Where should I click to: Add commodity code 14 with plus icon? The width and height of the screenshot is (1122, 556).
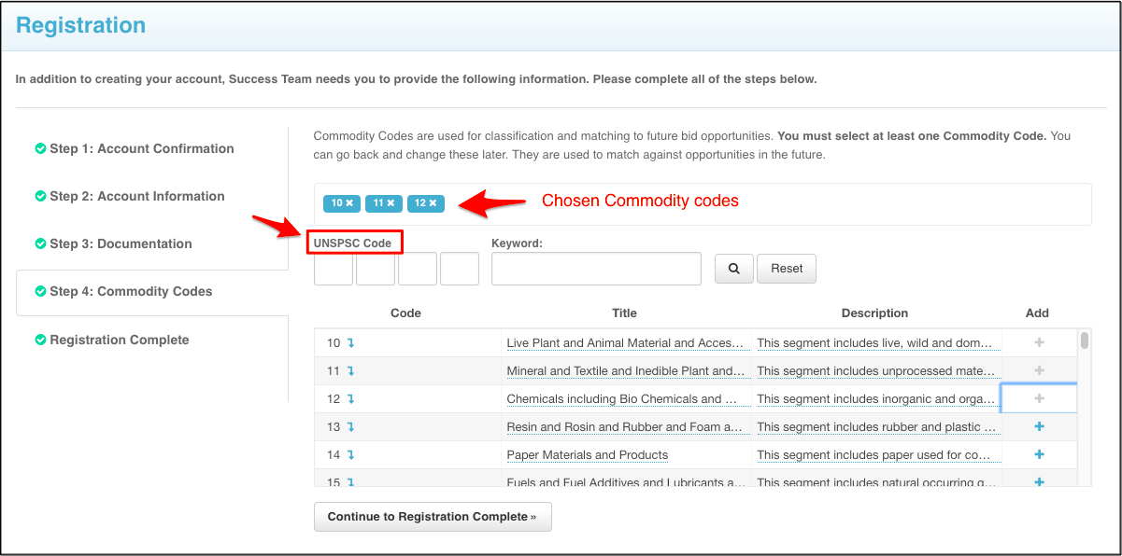pyautogui.click(x=1039, y=454)
